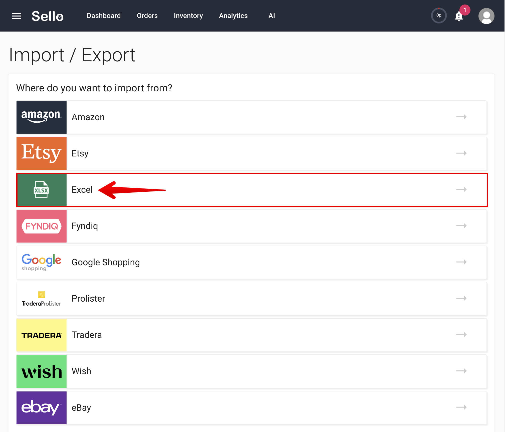
Task: Open the hamburger menu
Action: (x=17, y=16)
